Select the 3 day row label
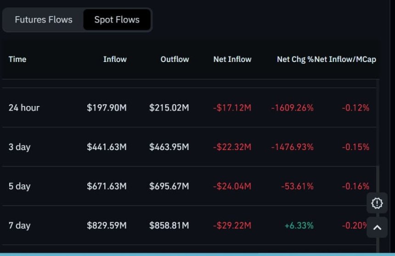 pos(19,147)
